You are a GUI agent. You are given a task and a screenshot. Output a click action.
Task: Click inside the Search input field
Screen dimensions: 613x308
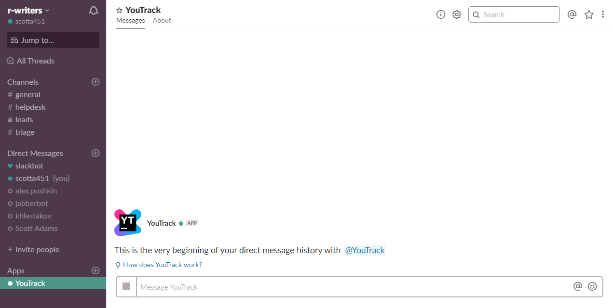pyautogui.click(x=514, y=14)
